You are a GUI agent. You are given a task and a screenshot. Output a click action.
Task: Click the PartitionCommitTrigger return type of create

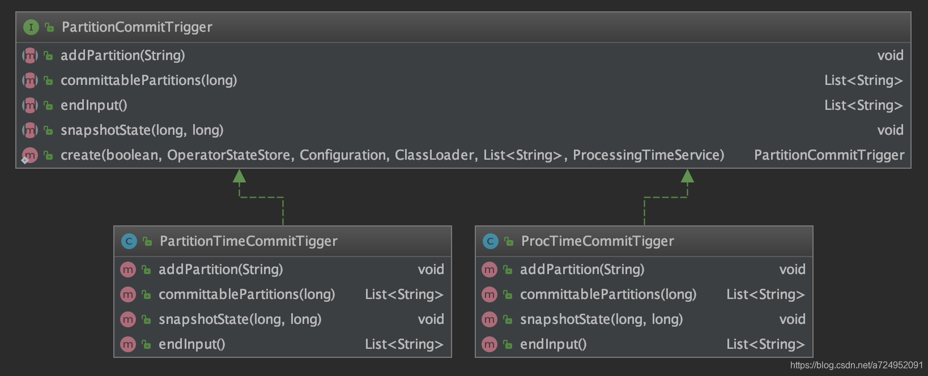click(x=829, y=155)
